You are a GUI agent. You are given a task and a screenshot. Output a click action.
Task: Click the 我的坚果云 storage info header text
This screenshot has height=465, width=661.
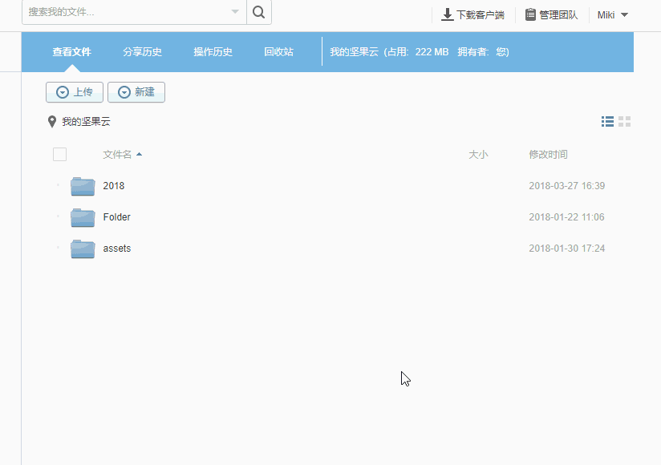point(420,52)
